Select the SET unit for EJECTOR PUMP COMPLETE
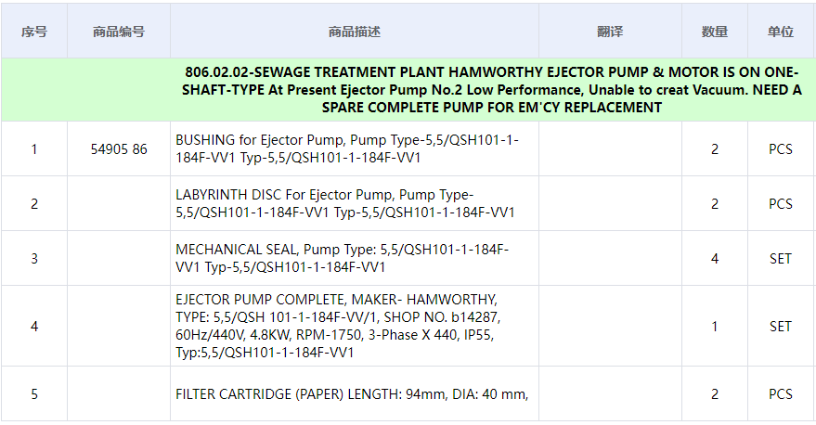Image resolution: width=816 pixels, height=425 pixels. pyautogui.click(x=780, y=327)
